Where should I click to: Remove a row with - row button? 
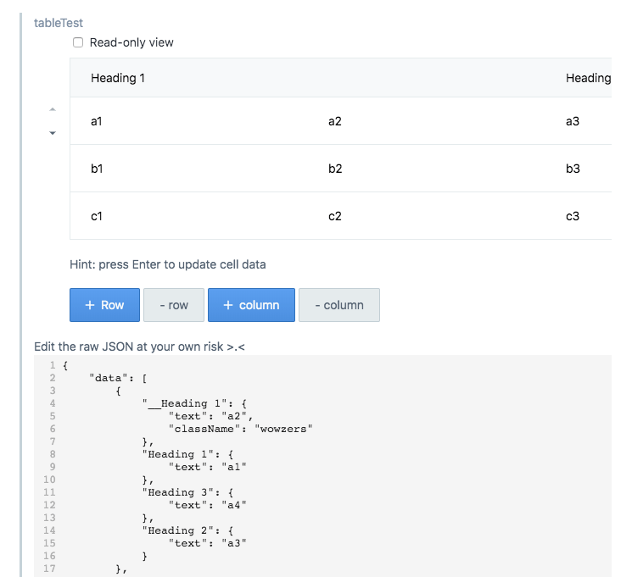point(174,305)
